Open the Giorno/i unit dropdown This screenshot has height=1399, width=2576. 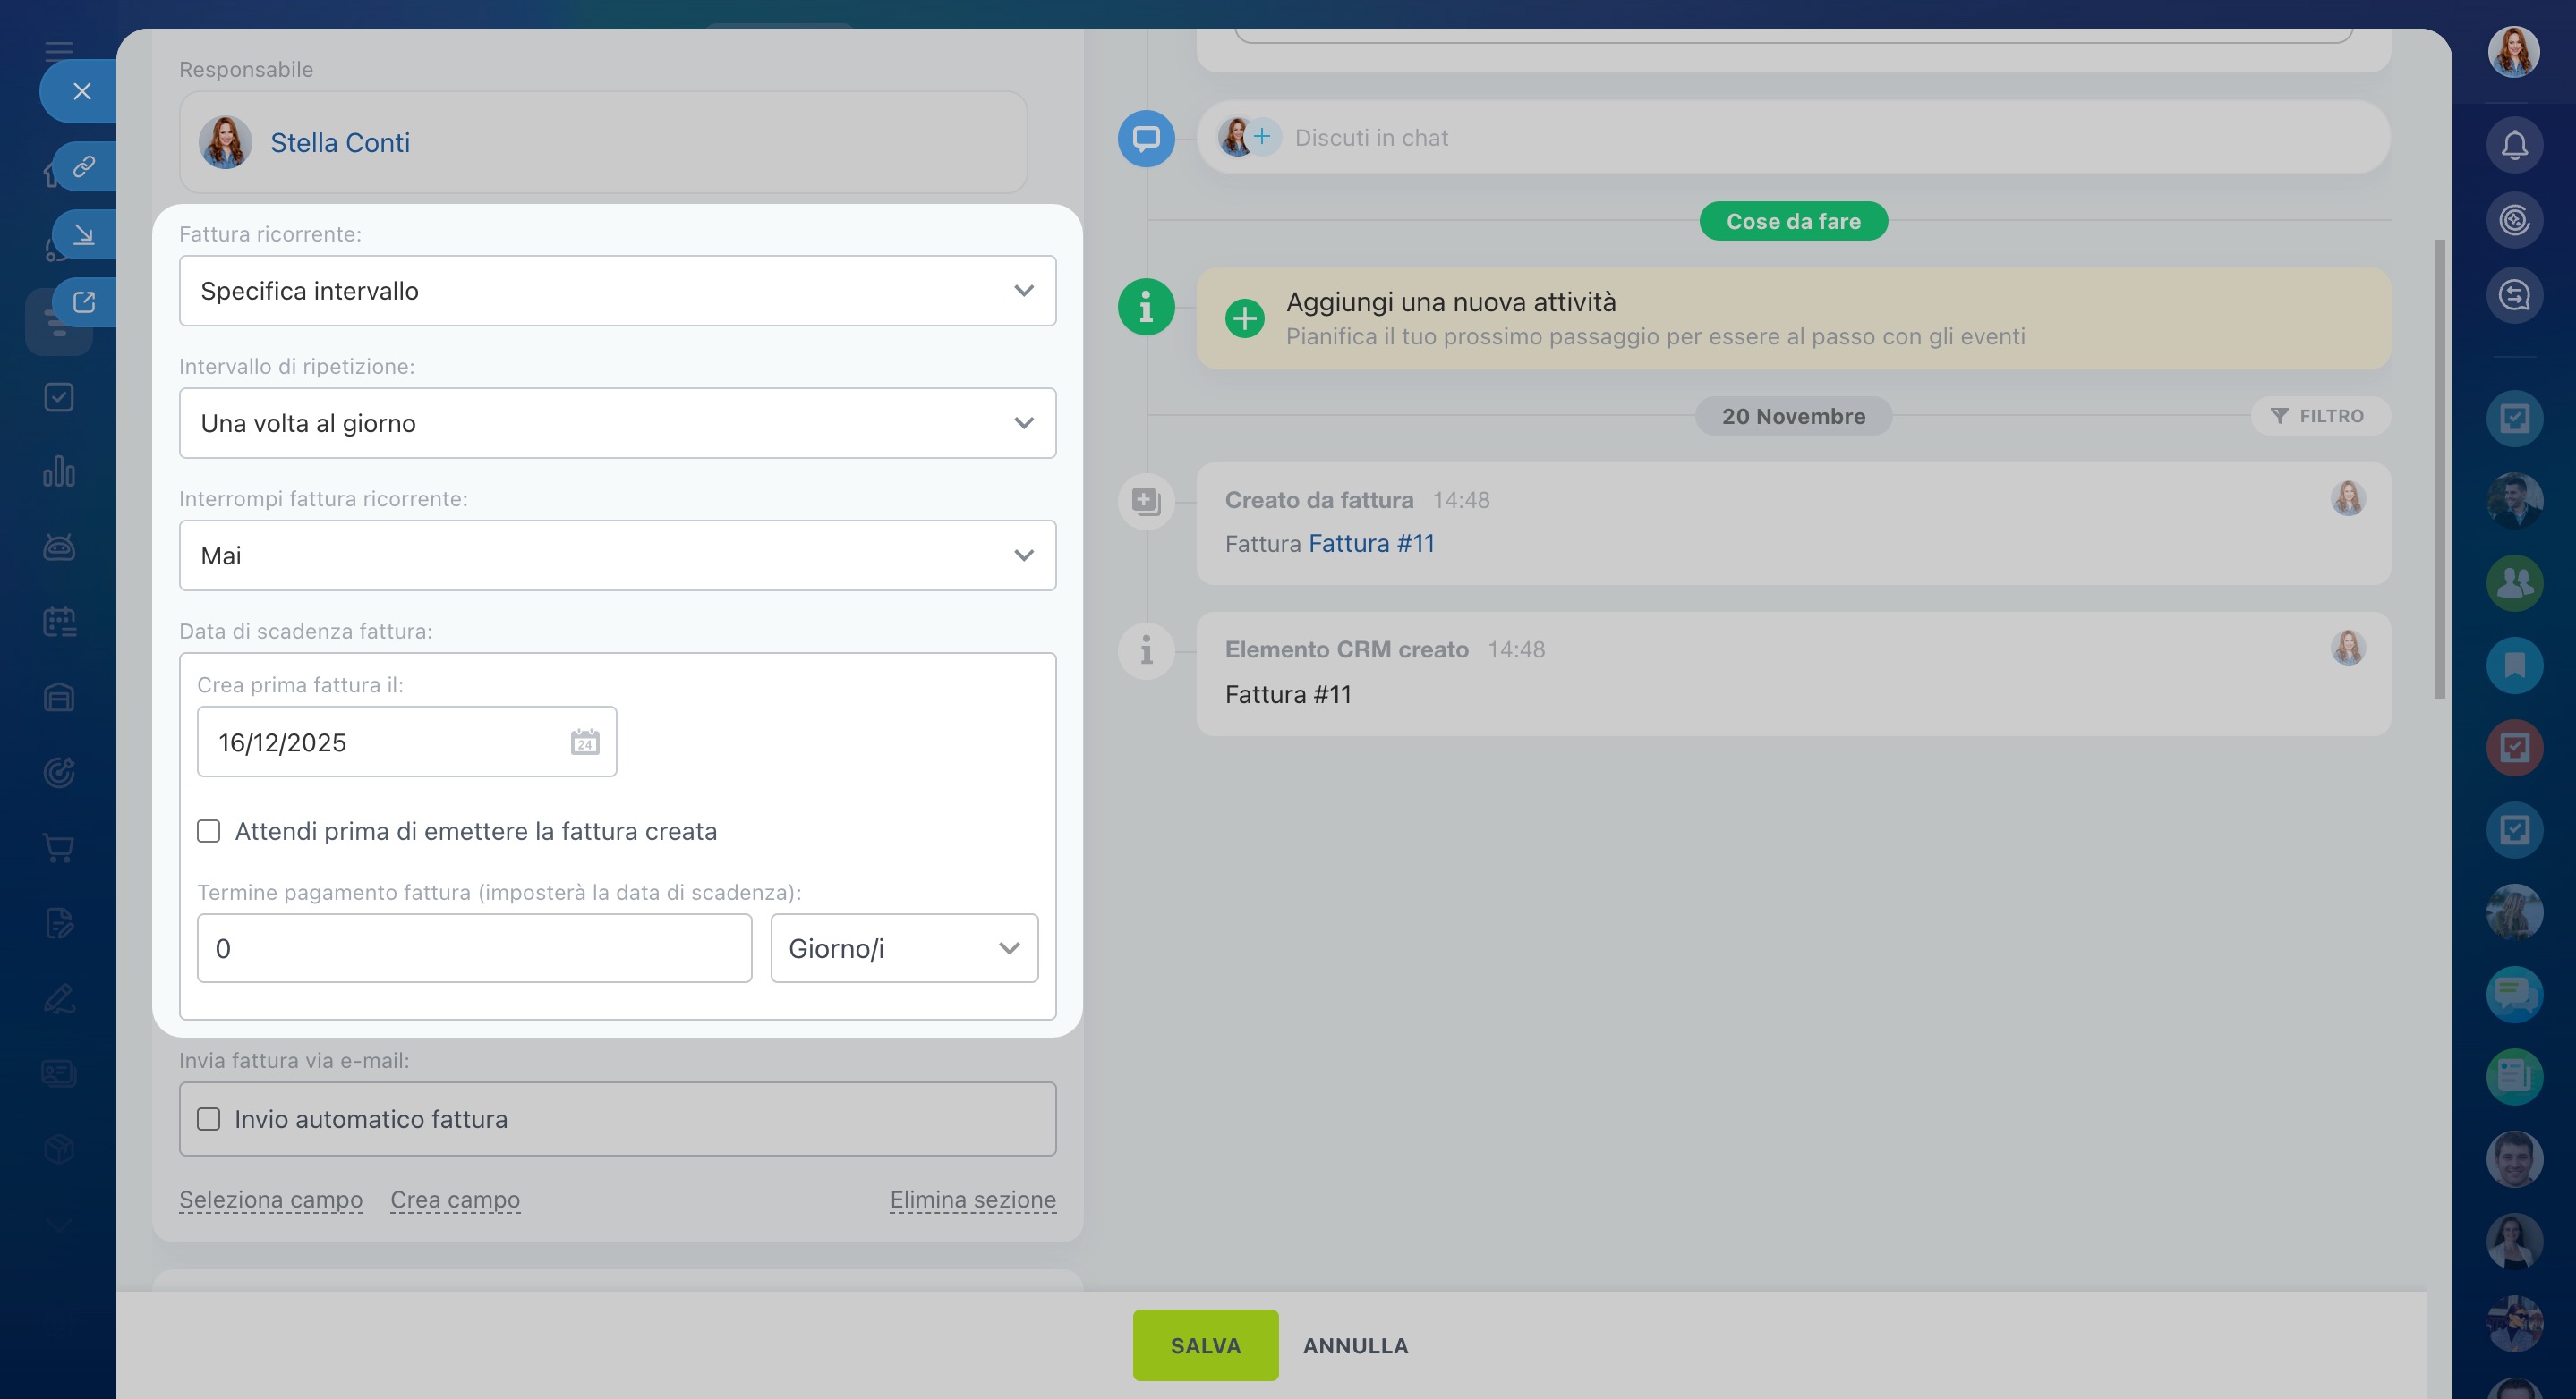click(903, 948)
